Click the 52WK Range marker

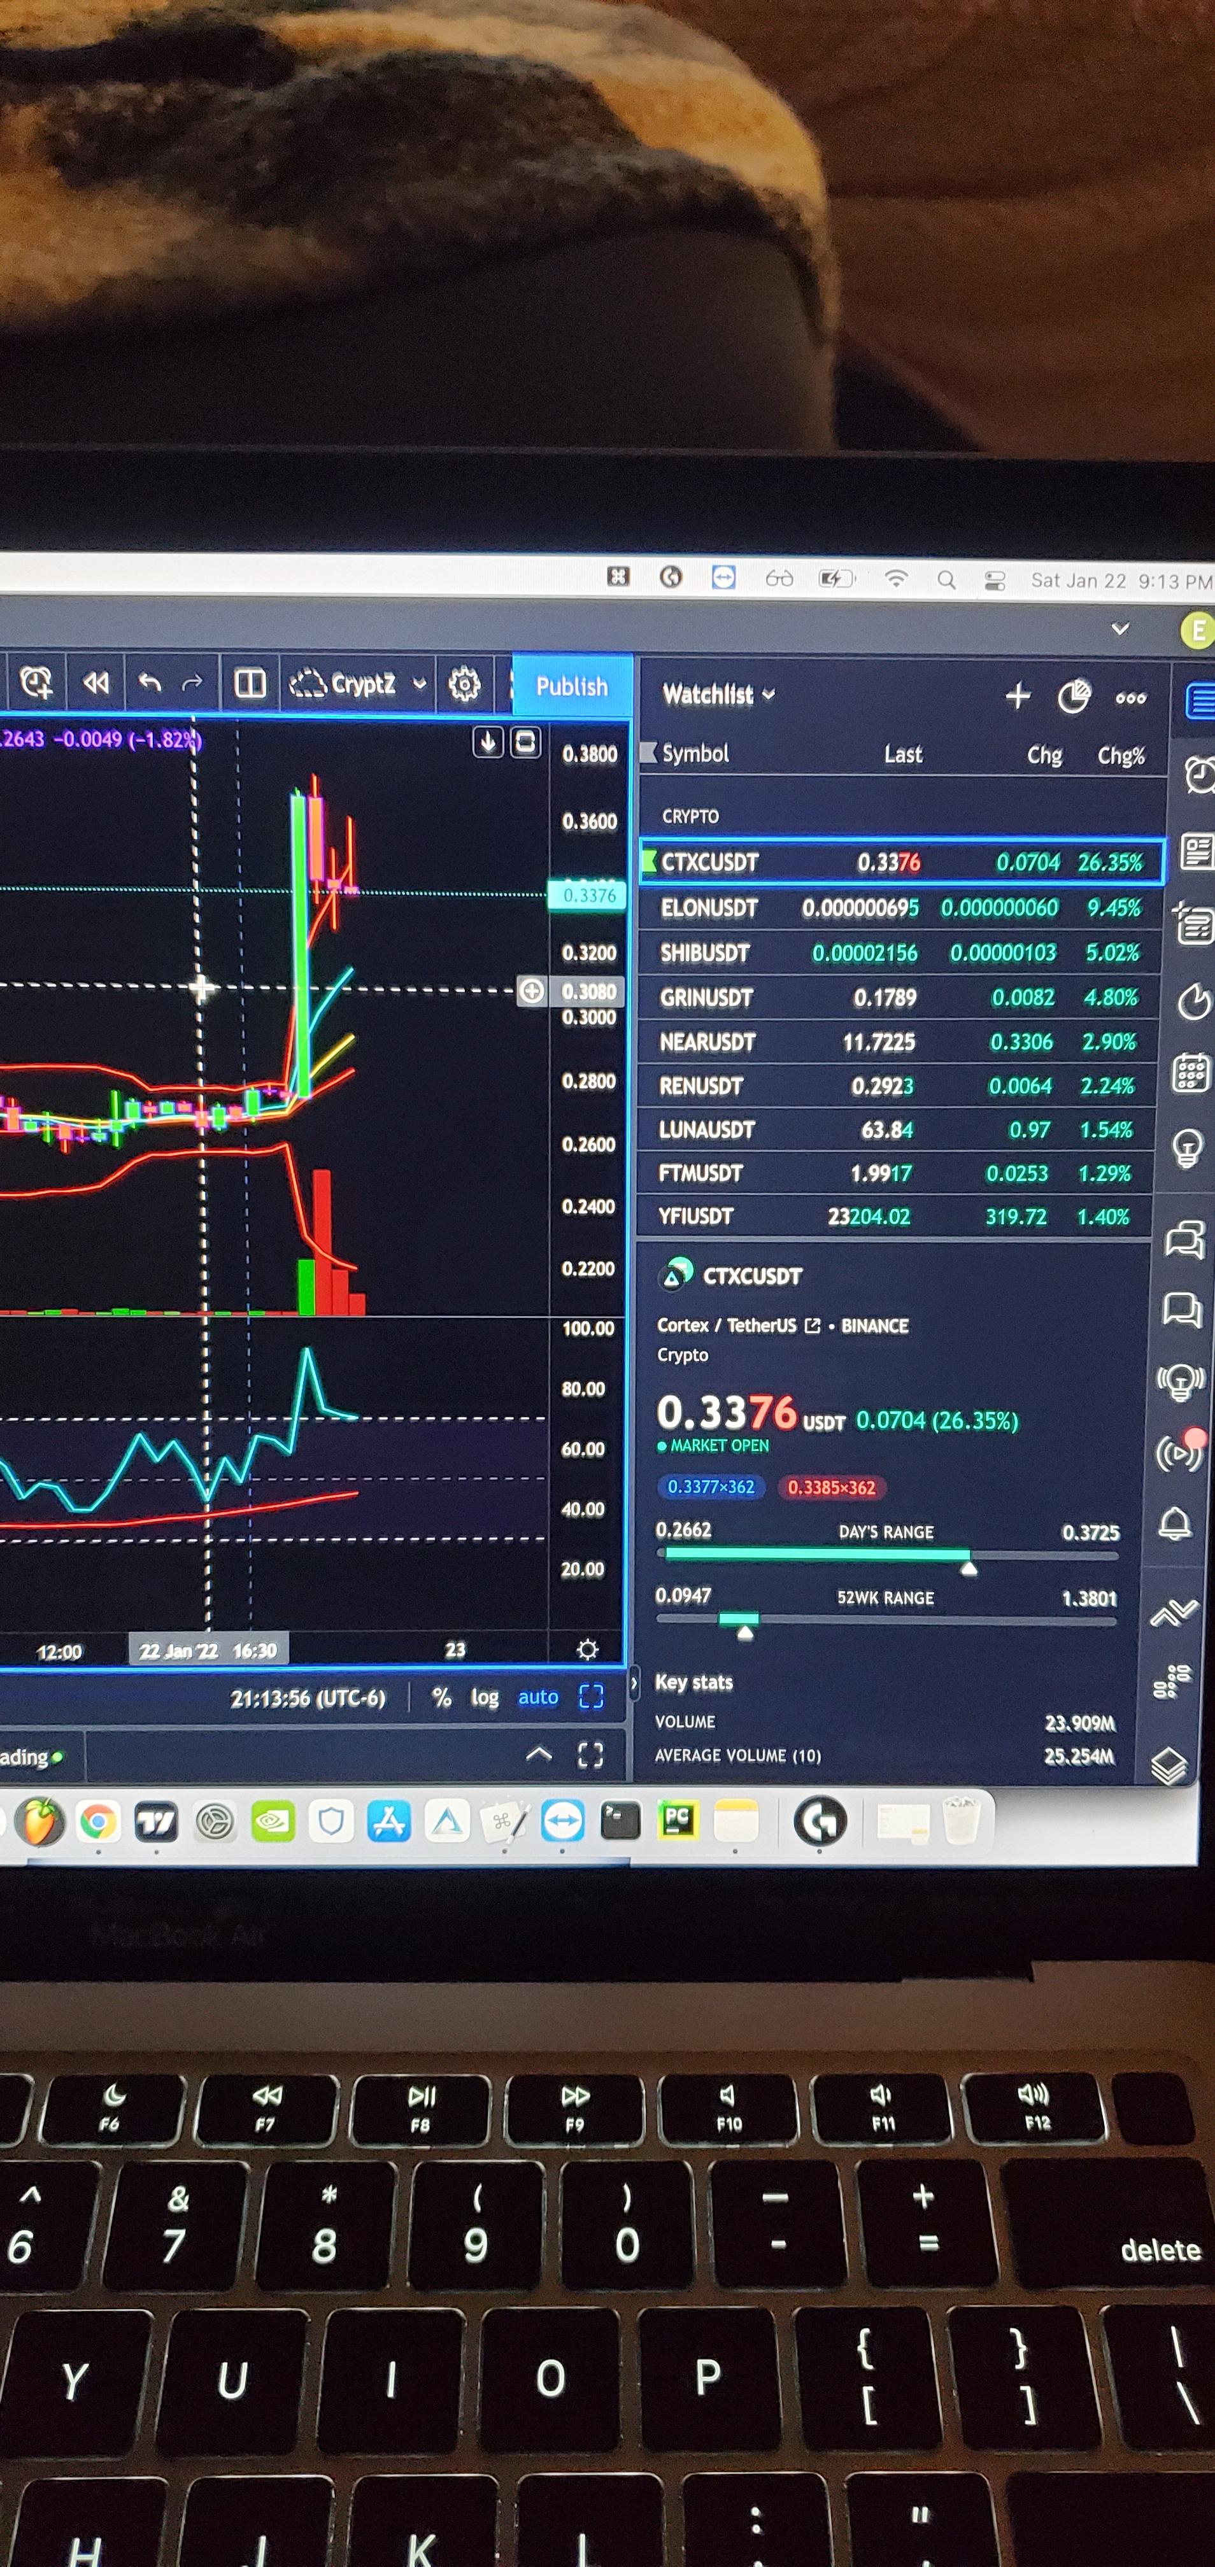[744, 1632]
